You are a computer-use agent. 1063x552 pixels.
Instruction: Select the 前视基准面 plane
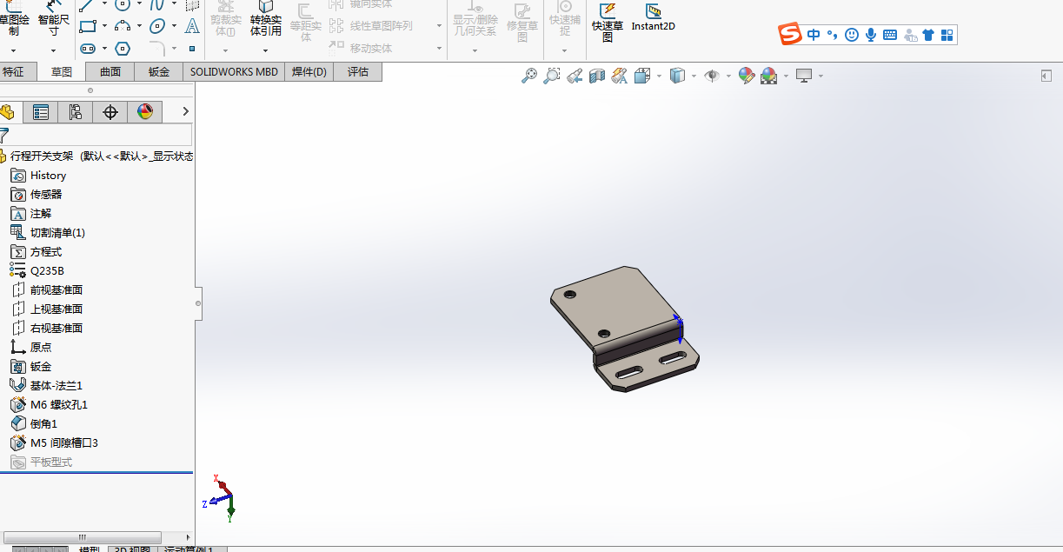(56, 290)
